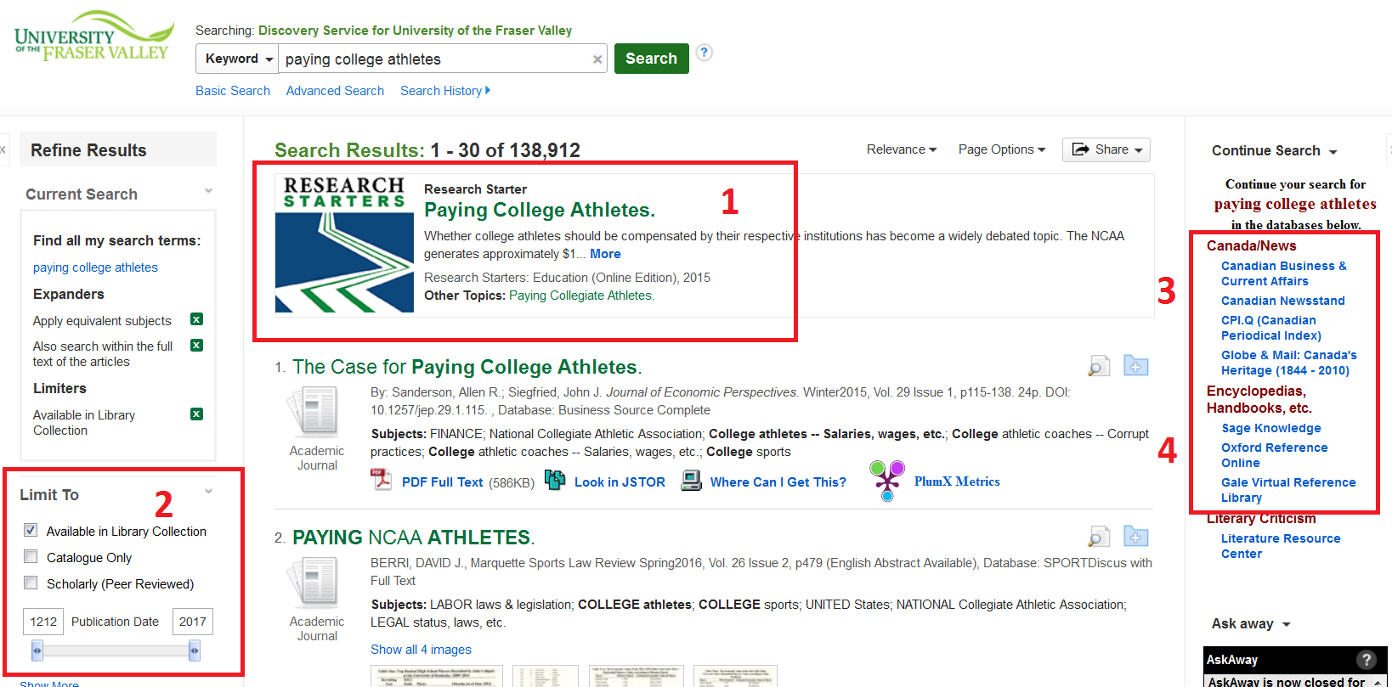This screenshot has height=687, width=1392.
Task: Open Gale Virtual Reference Library link
Action: pos(1288,490)
